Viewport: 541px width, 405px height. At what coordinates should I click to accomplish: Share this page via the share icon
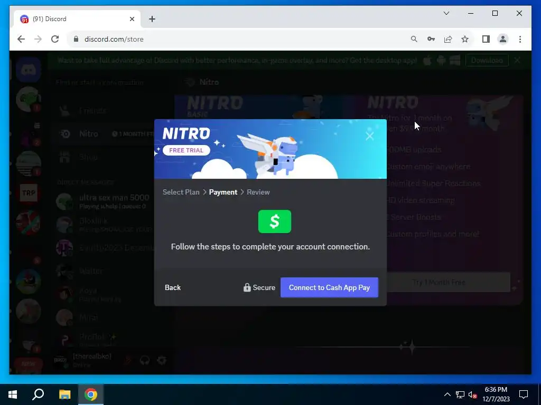tap(448, 39)
